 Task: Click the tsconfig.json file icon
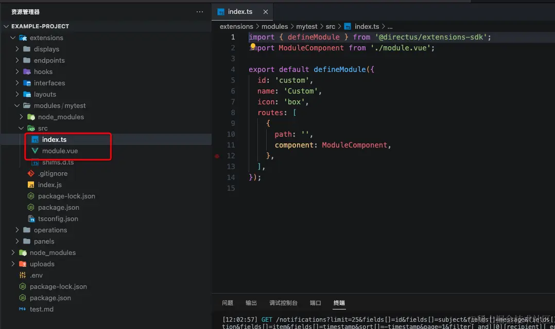[x=31, y=219]
